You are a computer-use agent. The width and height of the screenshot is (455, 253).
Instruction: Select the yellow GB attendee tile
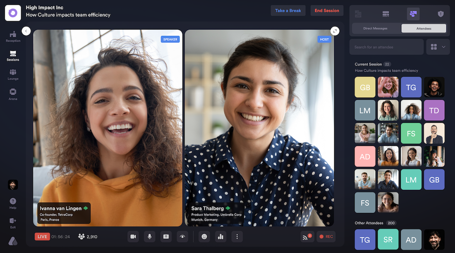point(365,87)
